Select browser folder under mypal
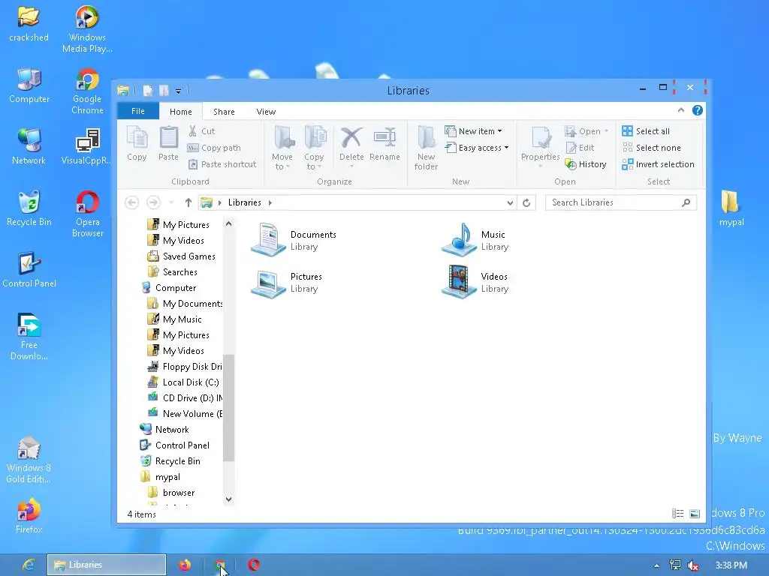This screenshot has width=769, height=576. pyautogui.click(x=171, y=493)
